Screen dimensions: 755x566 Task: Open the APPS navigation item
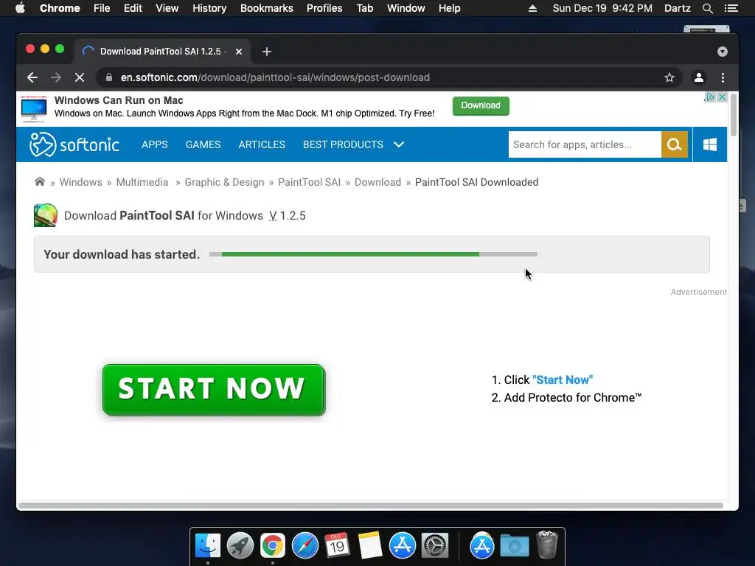point(155,144)
